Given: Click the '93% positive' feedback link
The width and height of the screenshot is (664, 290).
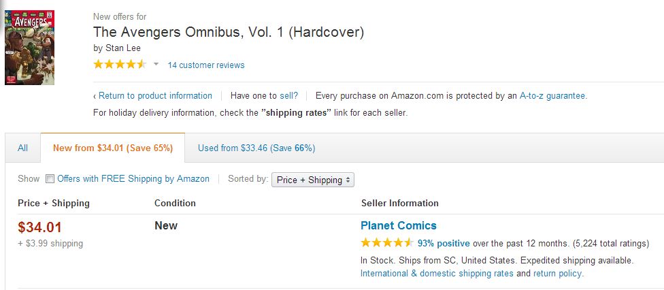Looking at the screenshot, I should click(444, 243).
